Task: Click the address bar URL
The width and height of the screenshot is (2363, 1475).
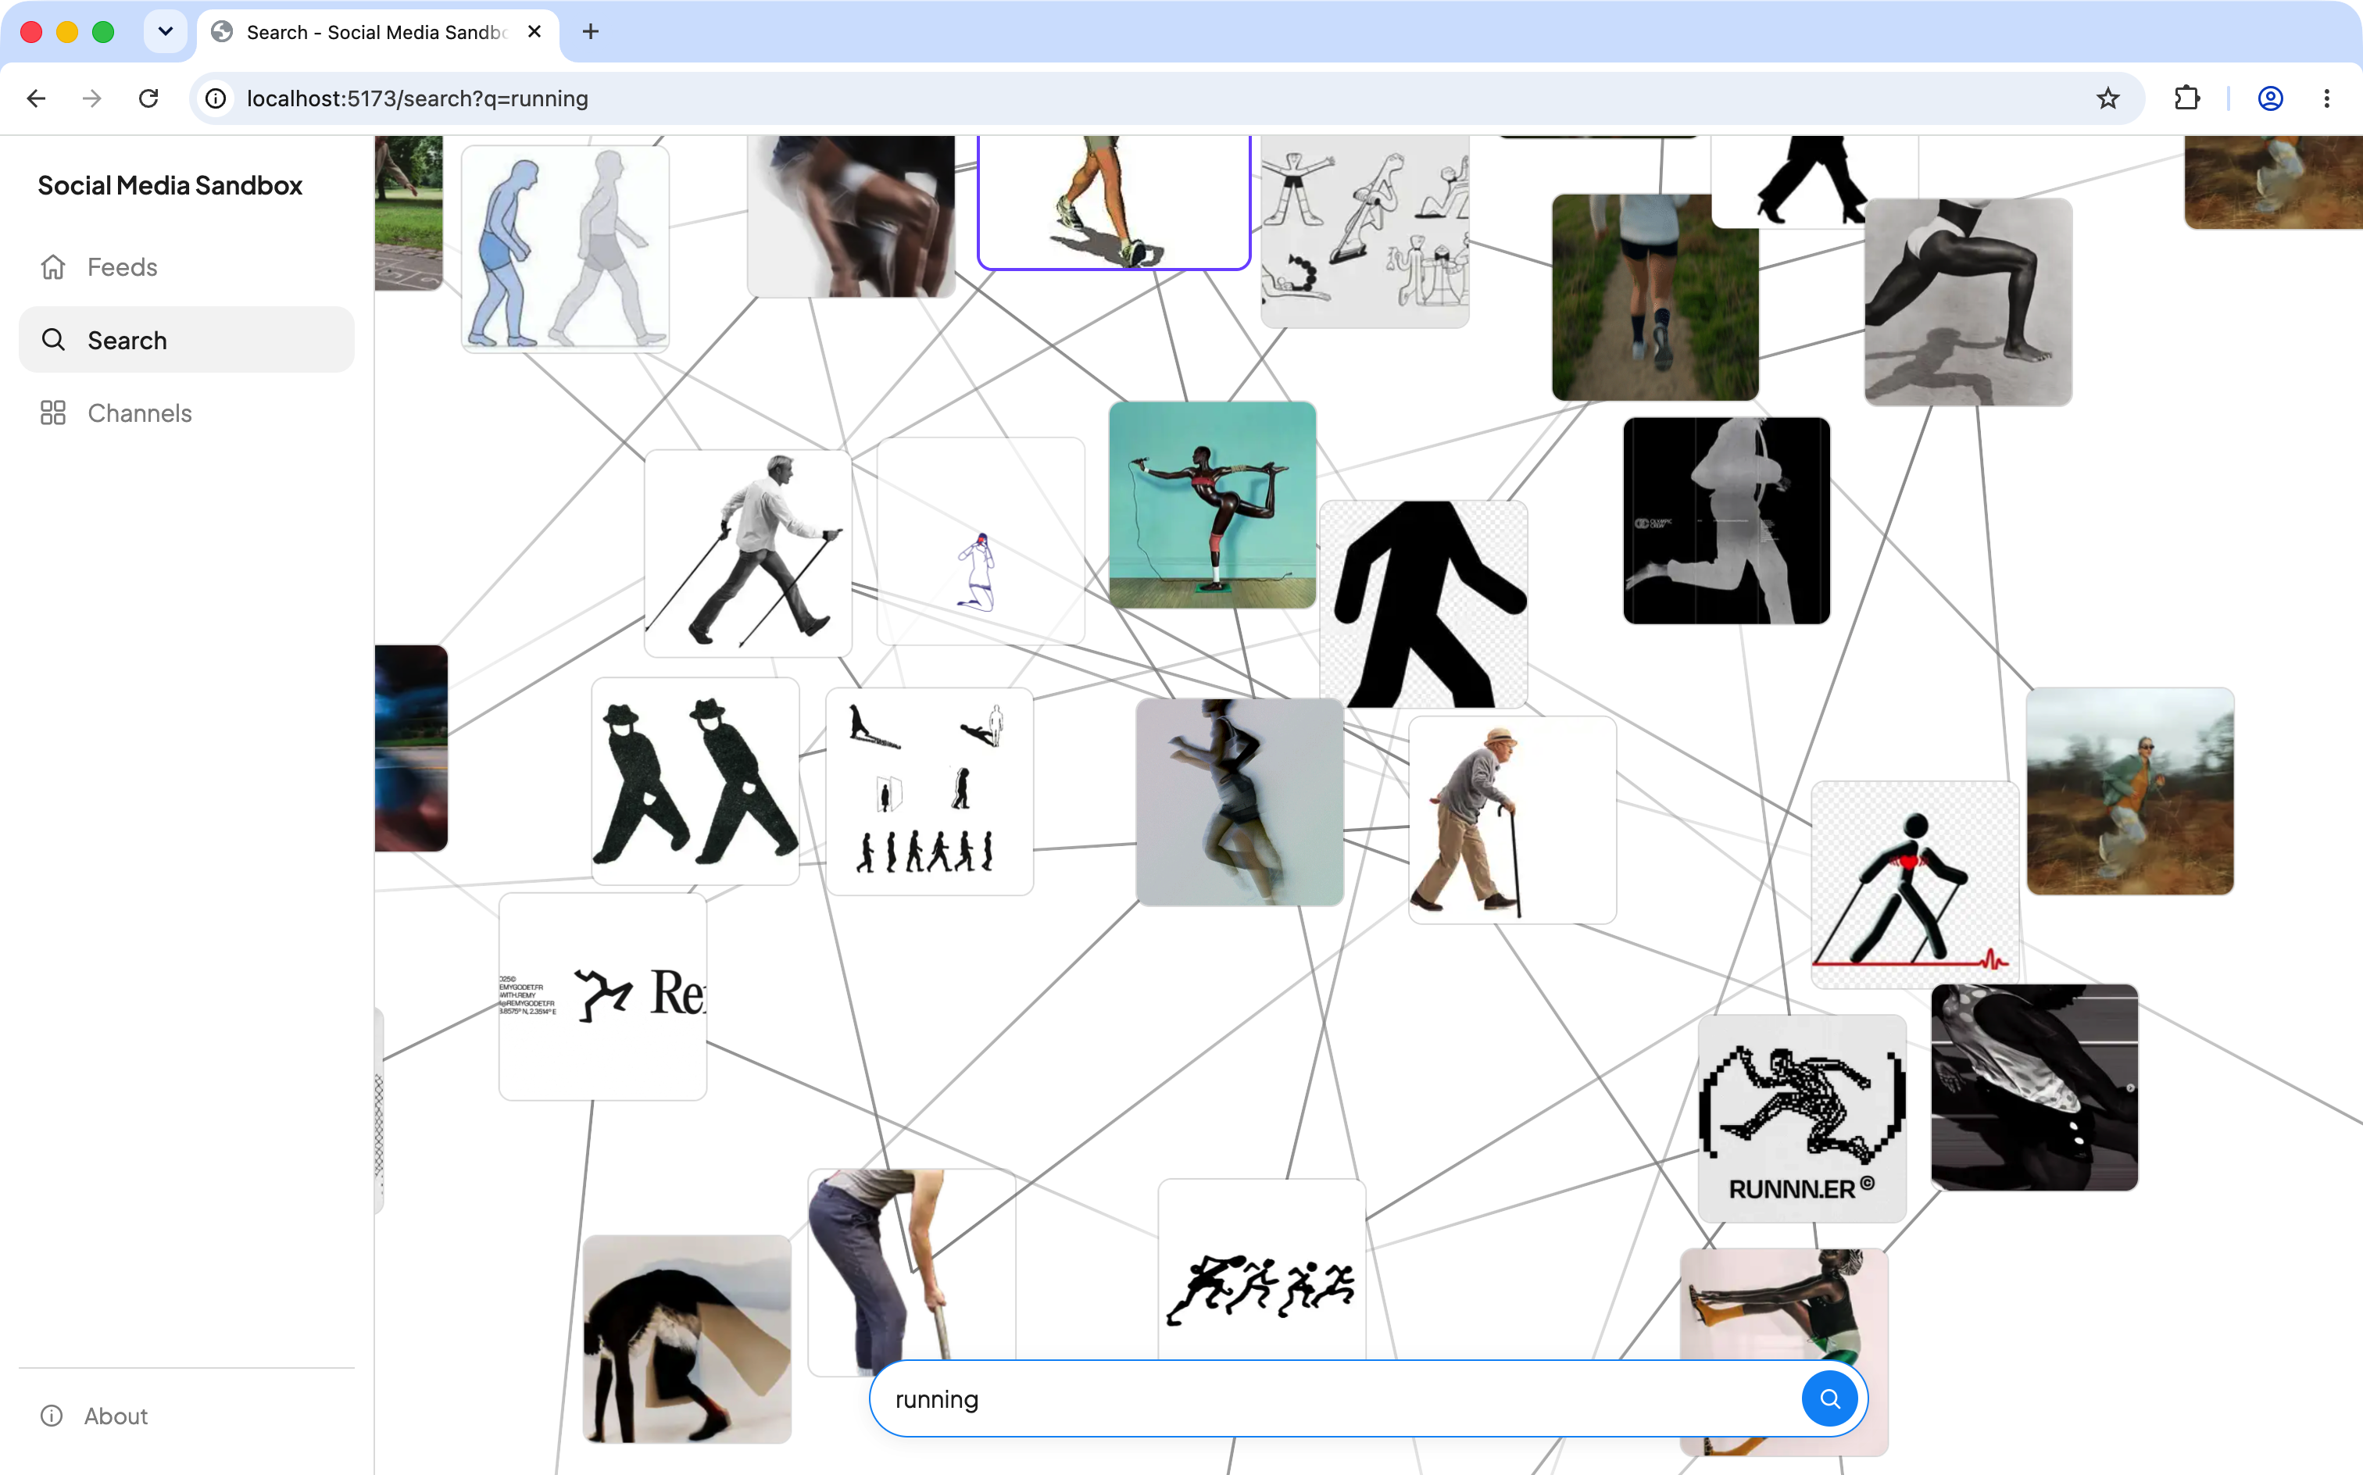Action: pos(417,98)
